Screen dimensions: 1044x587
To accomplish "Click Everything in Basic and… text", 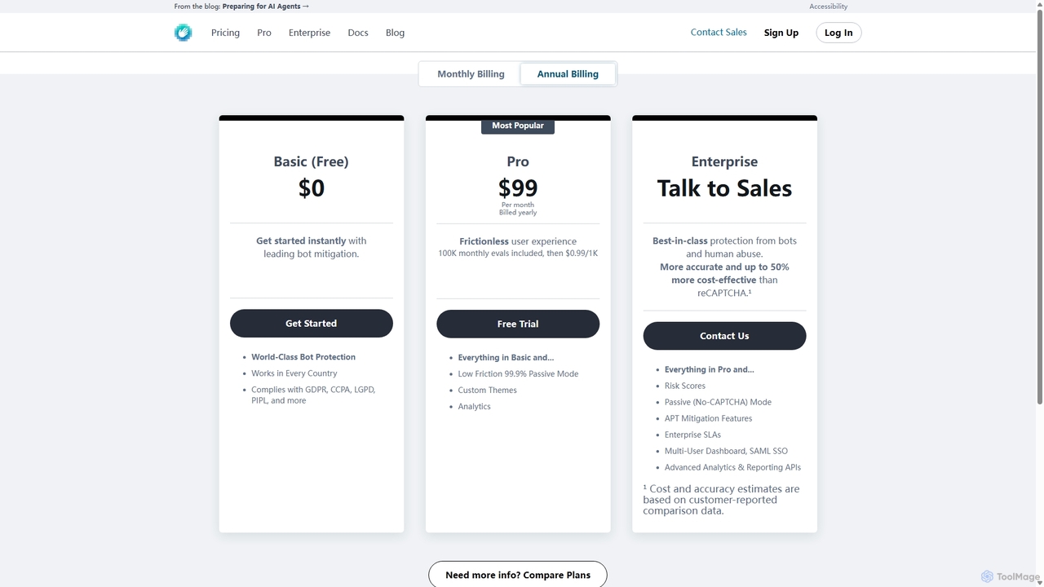I will pyautogui.click(x=506, y=357).
